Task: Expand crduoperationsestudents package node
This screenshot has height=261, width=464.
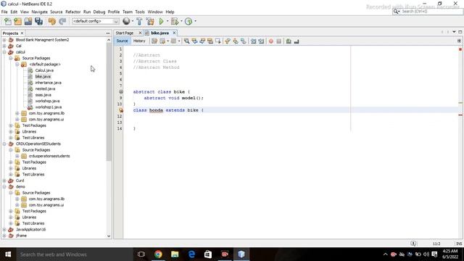Action: 17,156
